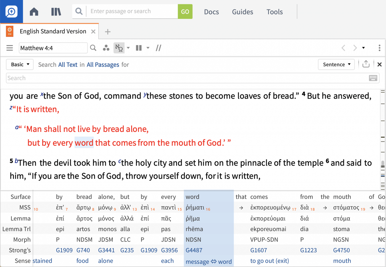The height and width of the screenshot is (267, 386).
Task: Open the Logos home page
Action: (x=34, y=11)
